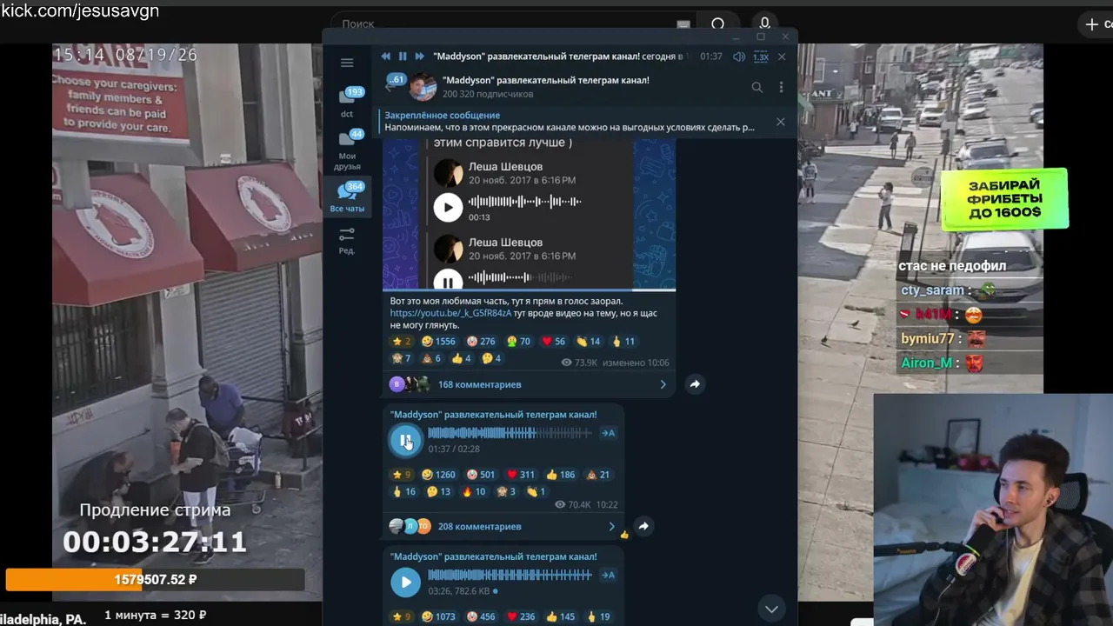
Task: Jump to bottom of the channel chat
Action: tap(771, 609)
